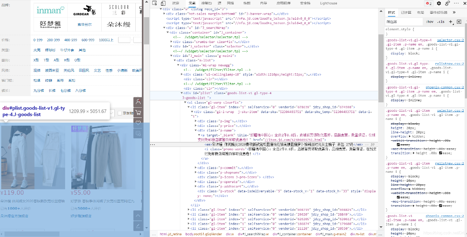Click the div#J_main.g-main2 breadcrumb
This screenshot has width=467, height=237.
coord(330,234)
